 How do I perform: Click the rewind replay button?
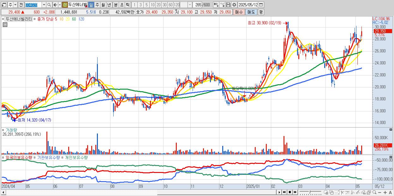pos(284,192)
